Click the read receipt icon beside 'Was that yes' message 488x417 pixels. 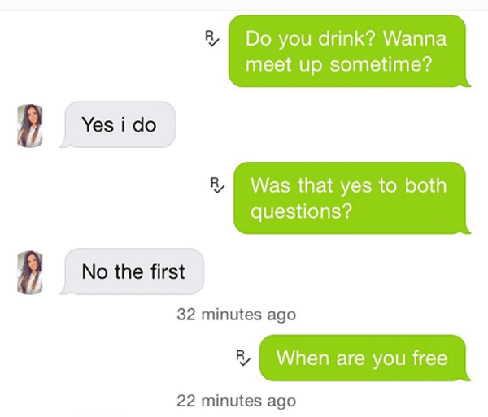coord(217,185)
